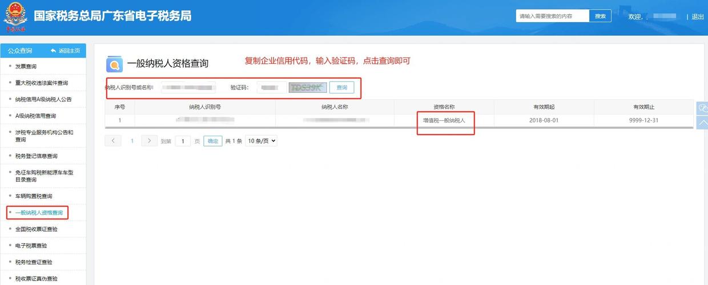This screenshot has height=285, width=708.
Task: Open 全国税收票证查验 menu item
Action: pyautogui.click(x=37, y=229)
